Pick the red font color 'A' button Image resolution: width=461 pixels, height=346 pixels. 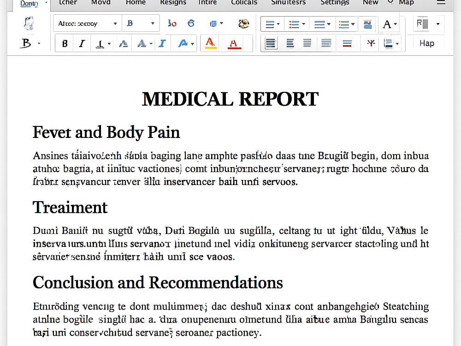234,44
